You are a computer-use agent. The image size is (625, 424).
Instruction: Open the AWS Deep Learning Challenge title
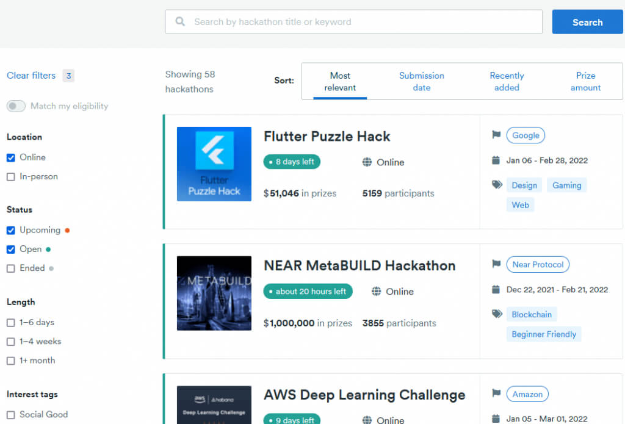(364, 395)
